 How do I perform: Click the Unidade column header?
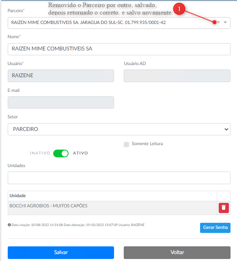[17, 196]
